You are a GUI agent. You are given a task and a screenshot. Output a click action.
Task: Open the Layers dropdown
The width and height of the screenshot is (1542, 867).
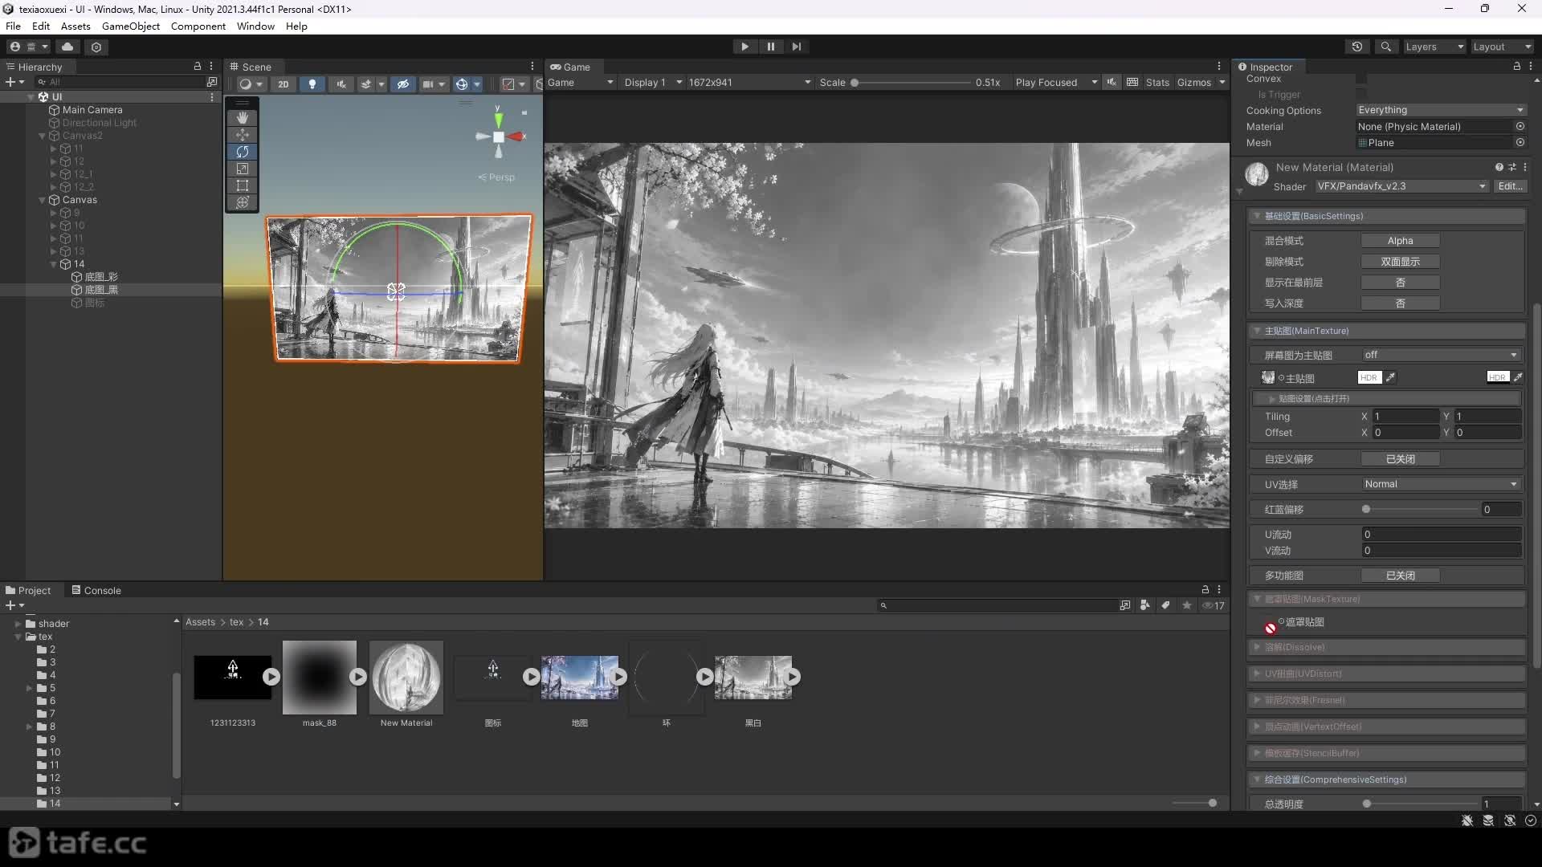(x=1434, y=47)
